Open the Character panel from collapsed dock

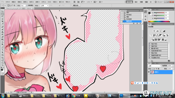[x=145, y=16]
